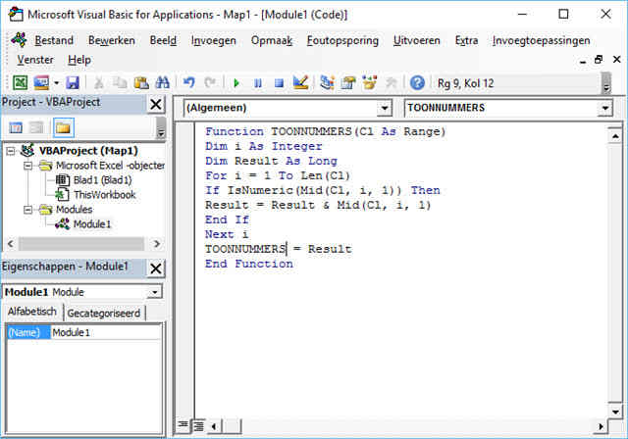Click the code window scroll up arrow

click(x=615, y=136)
